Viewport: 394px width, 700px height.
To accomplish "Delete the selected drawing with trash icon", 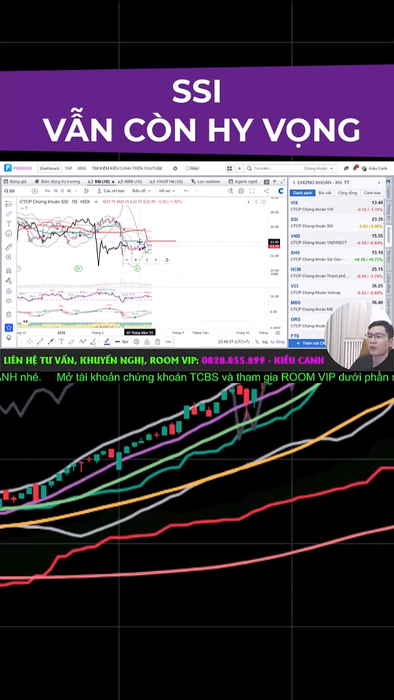I will coord(157,342).
